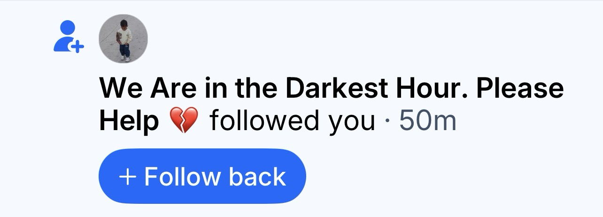Click 'Follow back' label text on the blue pill

click(215, 177)
